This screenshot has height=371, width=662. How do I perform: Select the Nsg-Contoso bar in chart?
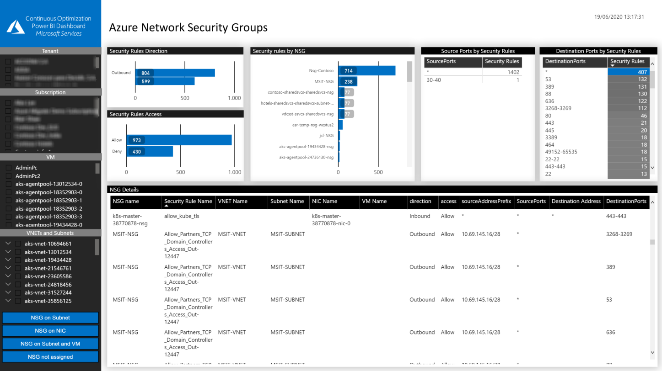(x=367, y=71)
